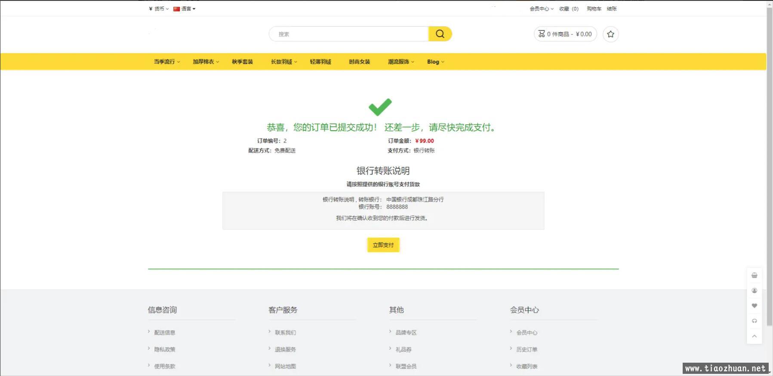Open 结账 checkout link in top bar
Viewport: 773px width, 376px height.
pyautogui.click(x=612, y=9)
